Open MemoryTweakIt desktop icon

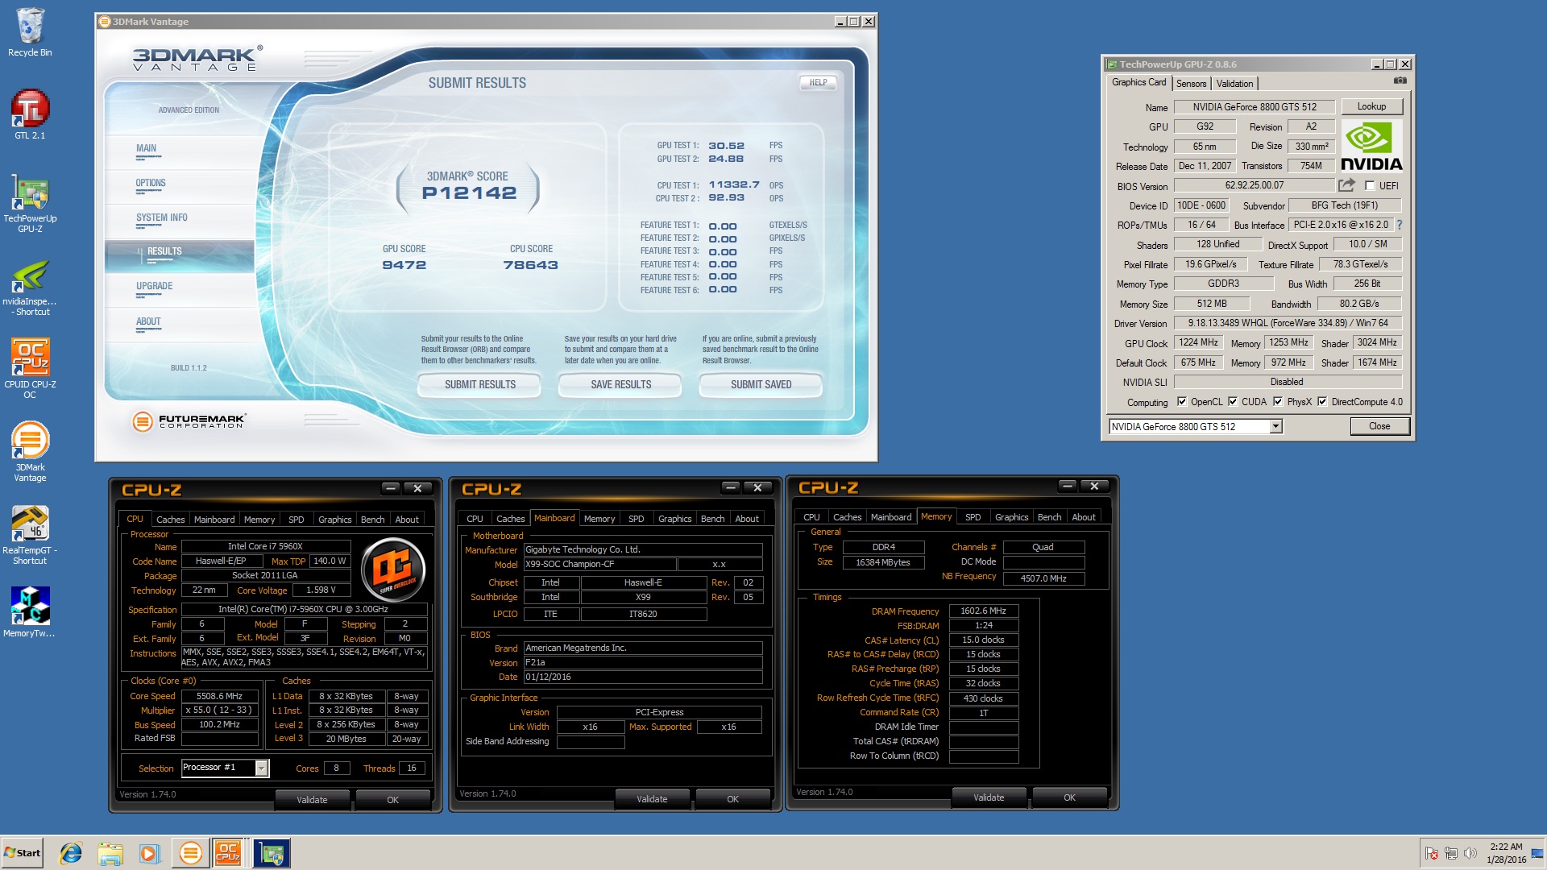(x=30, y=612)
